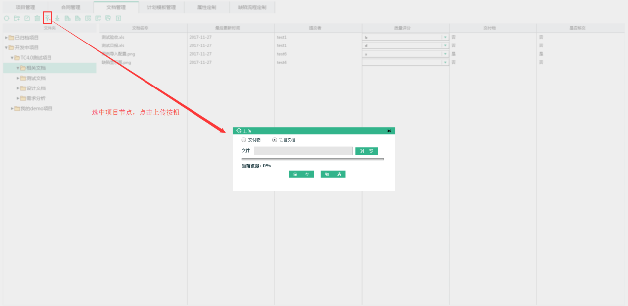
Task: Click the upload icon in the toolbar
Action: click(47, 18)
